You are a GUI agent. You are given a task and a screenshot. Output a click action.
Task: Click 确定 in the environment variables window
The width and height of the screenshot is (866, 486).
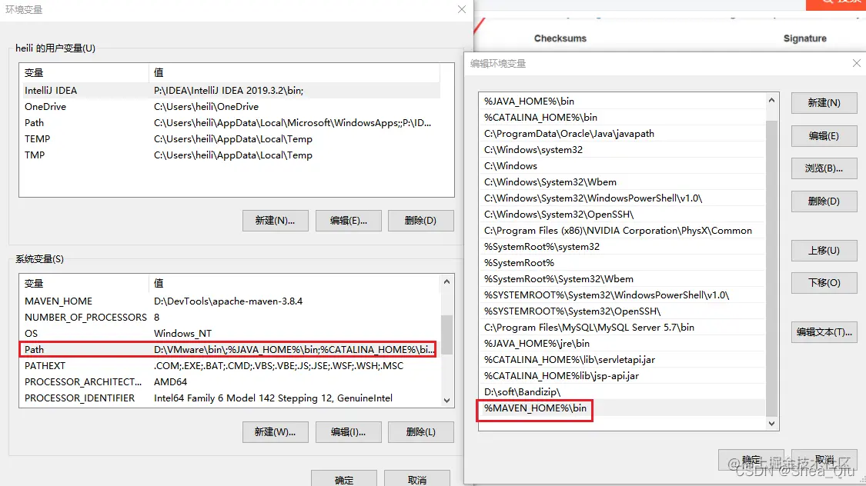(344, 479)
